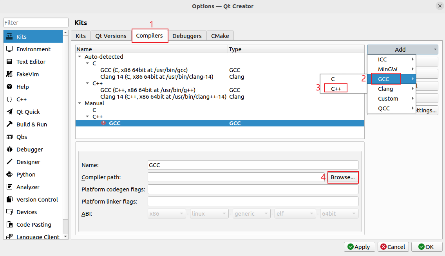
Task: Open the Python settings icon
Action: [x=9, y=174]
